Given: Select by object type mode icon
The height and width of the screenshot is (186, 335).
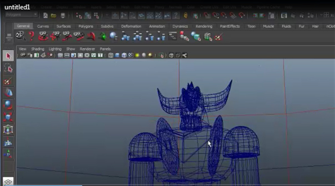Looking at the screenshot, I should (x=88, y=16).
